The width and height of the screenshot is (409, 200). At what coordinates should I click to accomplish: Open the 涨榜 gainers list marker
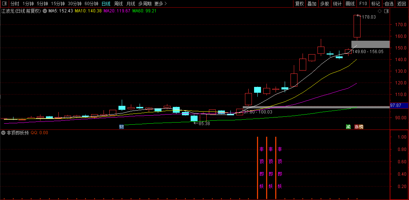[359, 127]
